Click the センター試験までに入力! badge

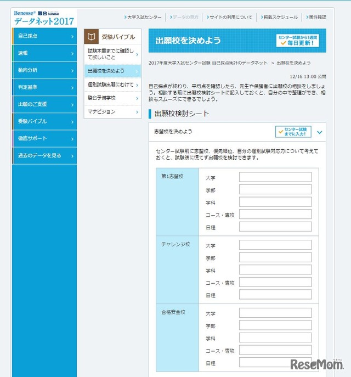pyautogui.click(x=293, y=132)
